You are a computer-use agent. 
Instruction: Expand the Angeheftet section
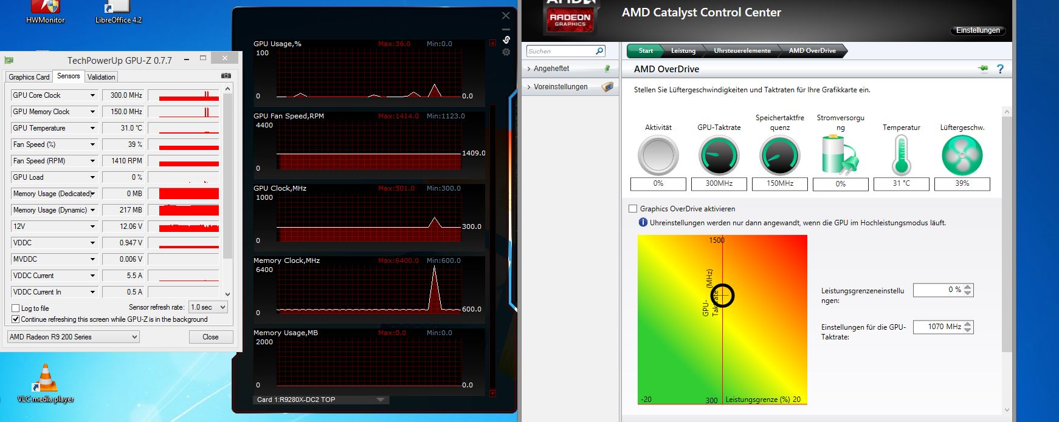pyautogui.click(x=570, y=69)
